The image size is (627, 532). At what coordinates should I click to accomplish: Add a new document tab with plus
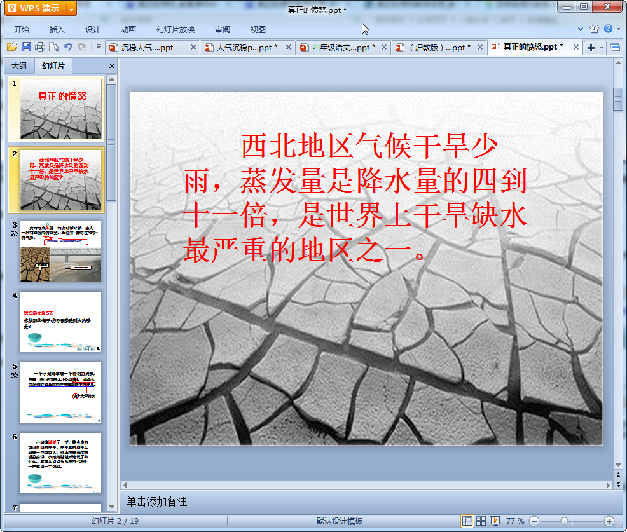coord(591,48)
